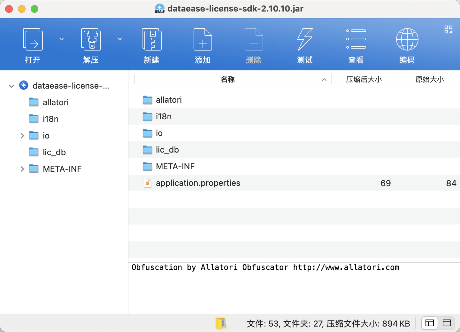The width and height of the screenshot is (460, 332).
Task: Click the JAR icon in title bar
Action: point(160,9)
